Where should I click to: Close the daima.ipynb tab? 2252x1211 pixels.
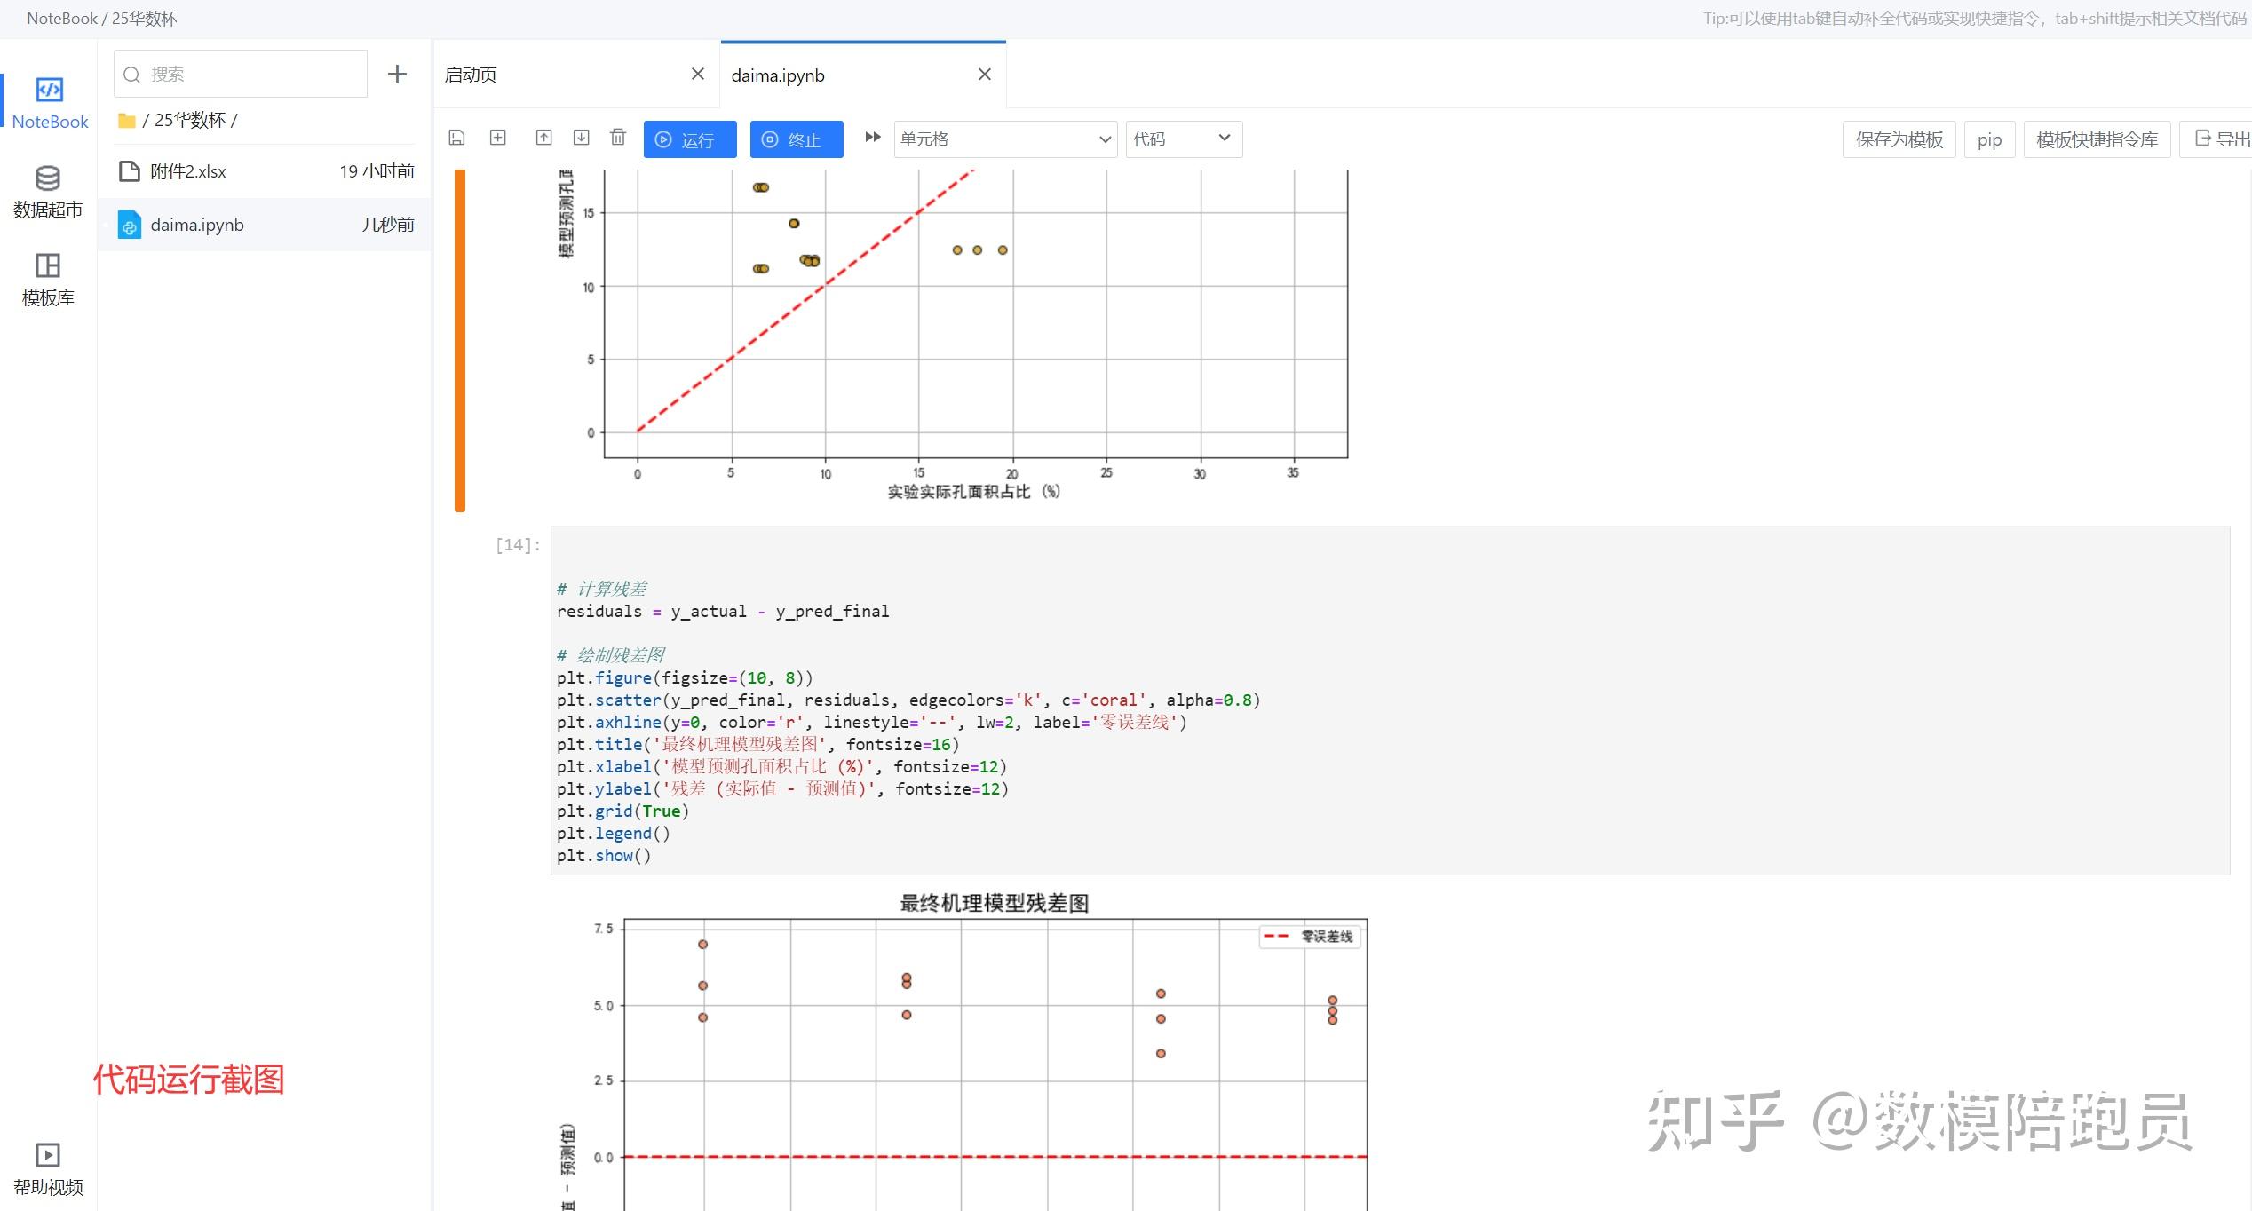coord(984,75)
